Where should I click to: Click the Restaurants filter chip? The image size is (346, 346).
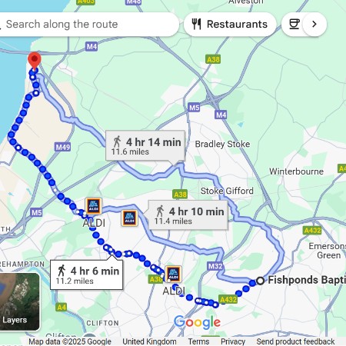coord(230,24)
